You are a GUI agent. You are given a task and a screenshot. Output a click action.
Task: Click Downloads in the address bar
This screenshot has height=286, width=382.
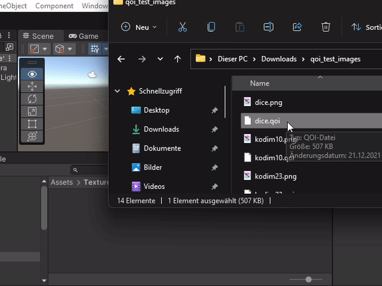(279, 59)
